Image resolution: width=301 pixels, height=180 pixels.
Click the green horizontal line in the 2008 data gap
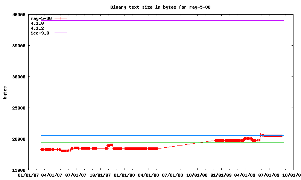(x=177, y=142)
